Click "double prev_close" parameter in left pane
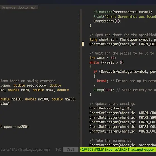156x156 pixels. click(x=30, y=85)
